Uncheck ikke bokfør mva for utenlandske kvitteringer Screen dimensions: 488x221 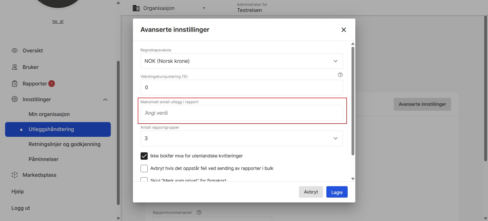(x=144, y=156)
